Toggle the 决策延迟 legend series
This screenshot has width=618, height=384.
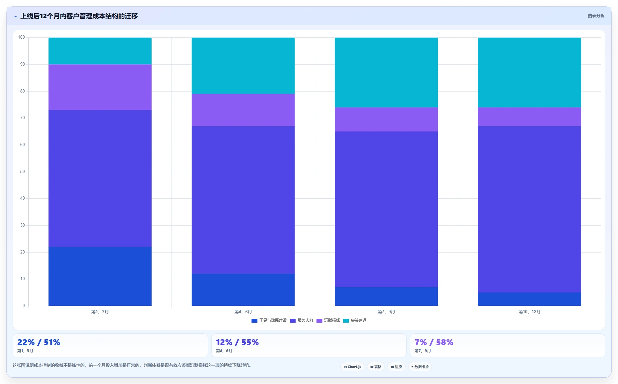pyautogui.click(x=355, y=320)
